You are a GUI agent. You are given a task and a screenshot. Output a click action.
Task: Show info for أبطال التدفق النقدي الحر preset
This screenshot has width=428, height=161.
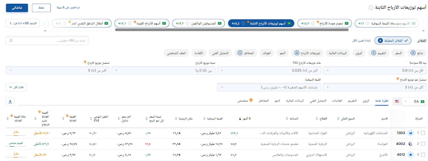[x=64, y=23]
